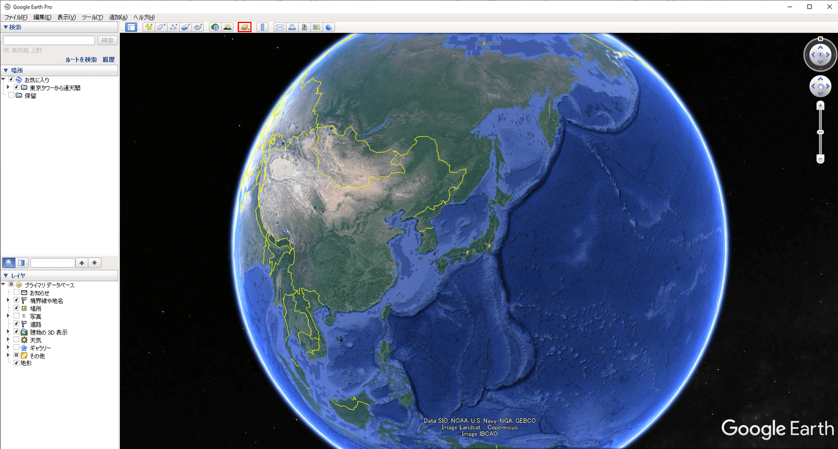Select the add path tool

(x=173, y=26)
